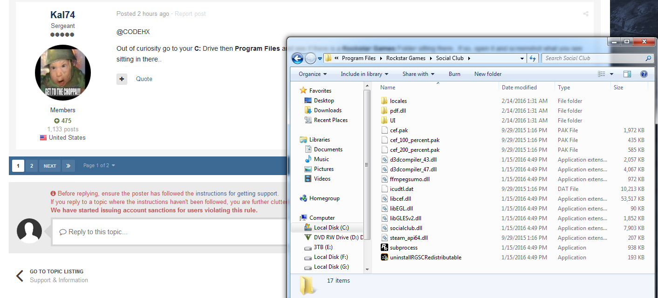Open Videos library in navigation pane
The height and width of the screenshot is (298, 658).
(322, 179)
